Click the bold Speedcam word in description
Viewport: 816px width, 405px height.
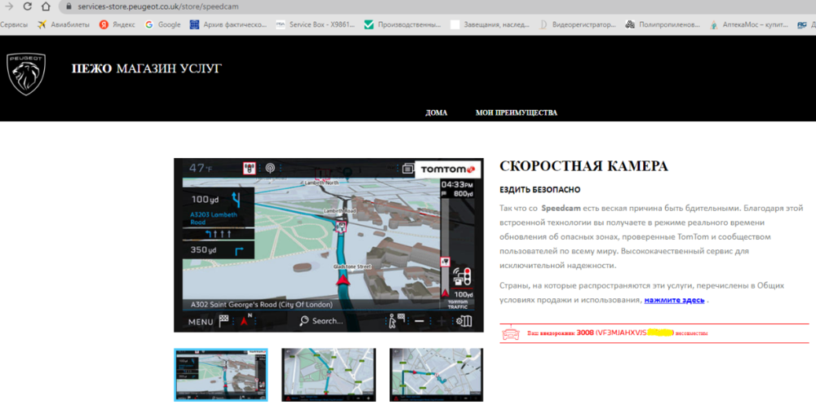[561, 209]
